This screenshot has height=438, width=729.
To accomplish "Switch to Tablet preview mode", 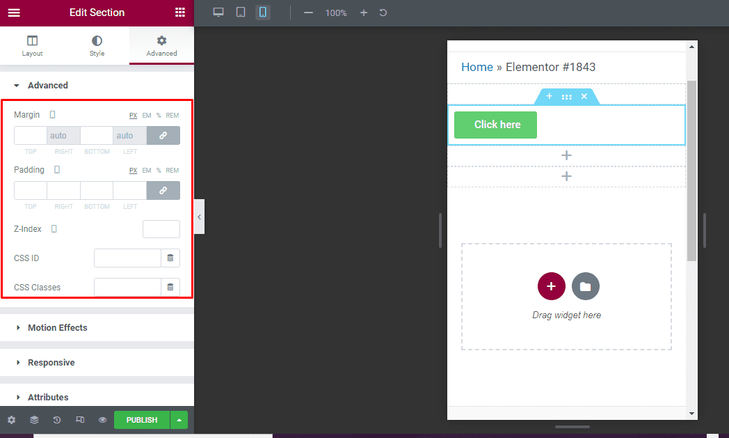I will (240, 12).
